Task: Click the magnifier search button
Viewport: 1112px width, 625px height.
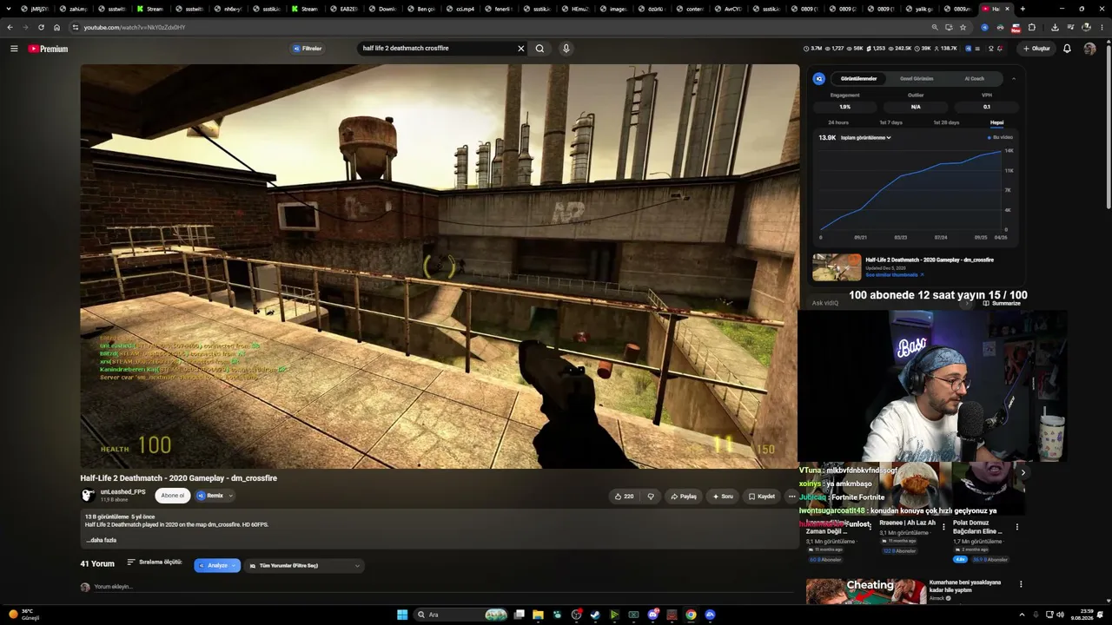Action: (539, 49)
